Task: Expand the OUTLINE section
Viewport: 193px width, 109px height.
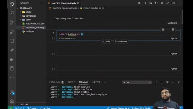Action: [18, 104]
